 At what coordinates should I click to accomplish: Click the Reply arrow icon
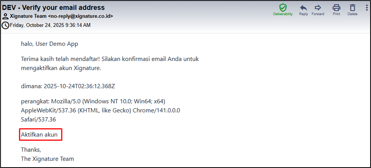[303, 7]
